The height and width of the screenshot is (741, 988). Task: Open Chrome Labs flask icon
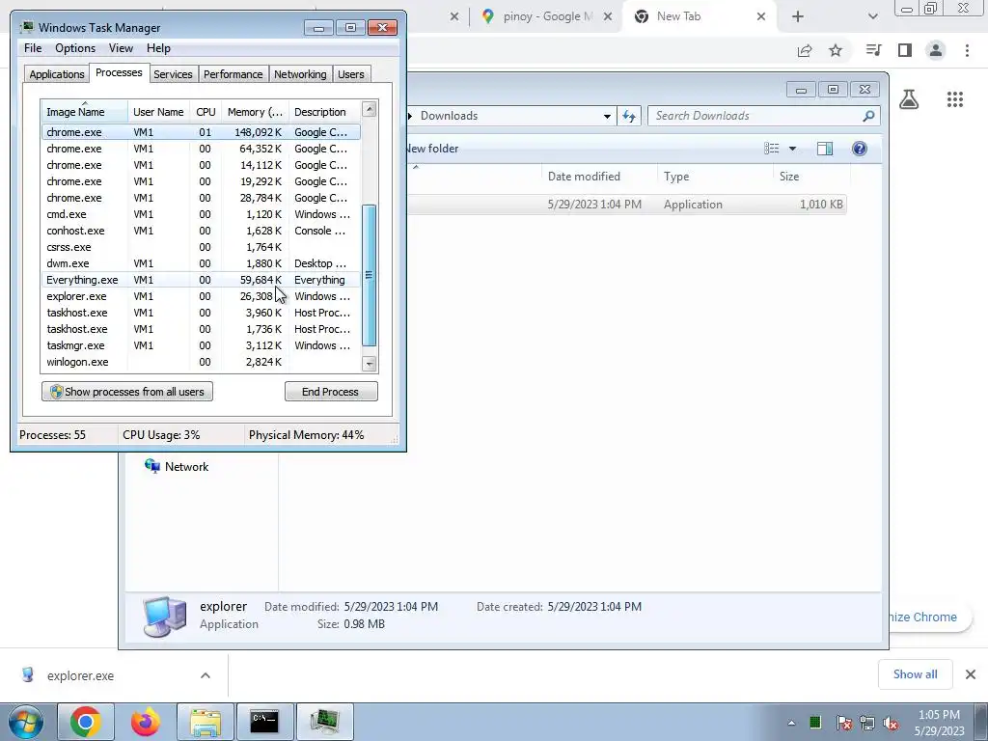pyautogui.click(x=909, y=99)
